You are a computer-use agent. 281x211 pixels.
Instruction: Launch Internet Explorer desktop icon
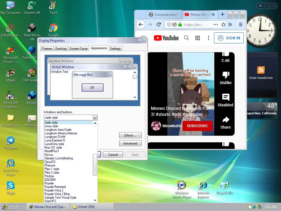tap(203, 190)
